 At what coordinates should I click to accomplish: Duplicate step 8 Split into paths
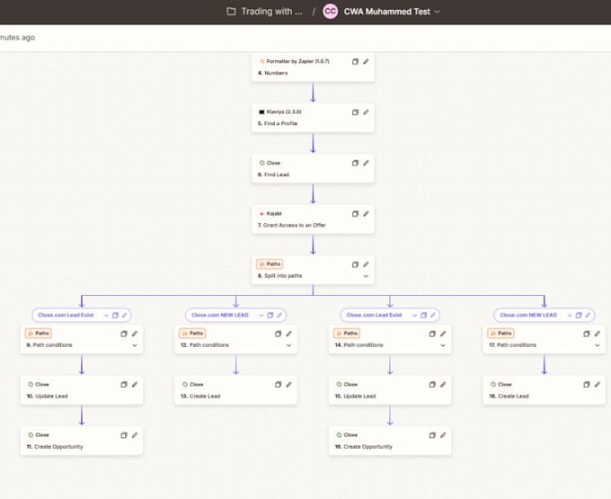tap(355, 264)
